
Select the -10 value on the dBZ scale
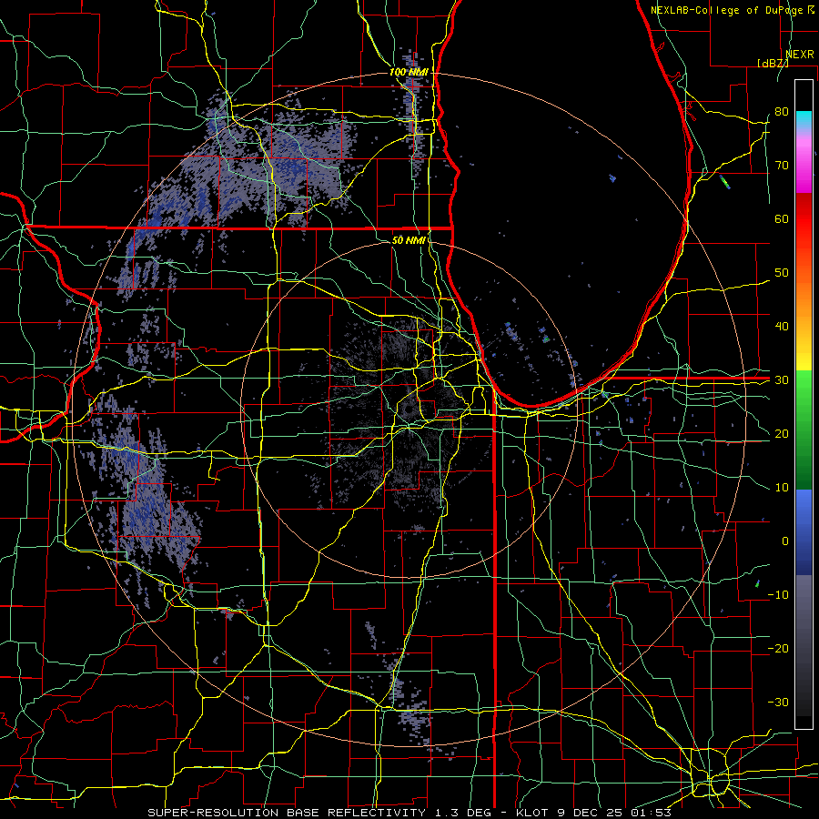(x=778, y=595)
